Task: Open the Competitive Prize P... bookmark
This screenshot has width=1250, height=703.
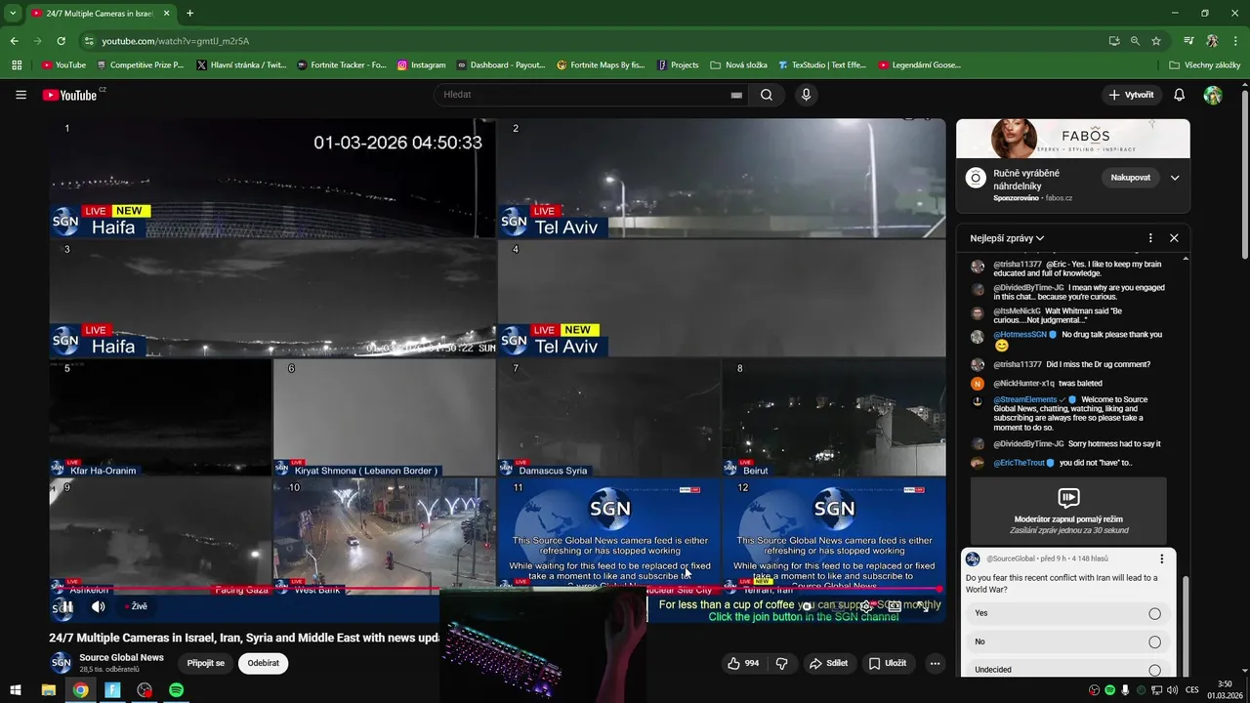Action: [x=140, y=65]
